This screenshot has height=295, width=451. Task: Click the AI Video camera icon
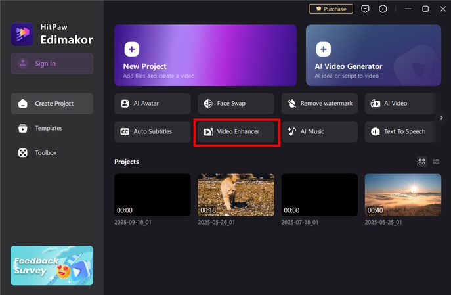tap(375, 104)
